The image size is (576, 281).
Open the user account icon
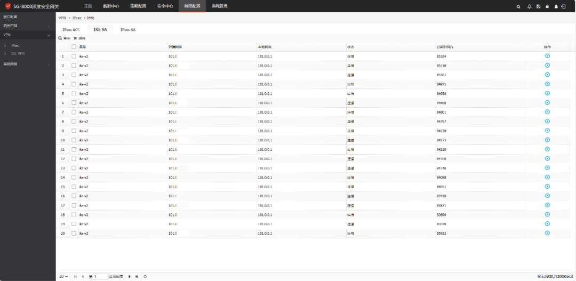[556, 6]
